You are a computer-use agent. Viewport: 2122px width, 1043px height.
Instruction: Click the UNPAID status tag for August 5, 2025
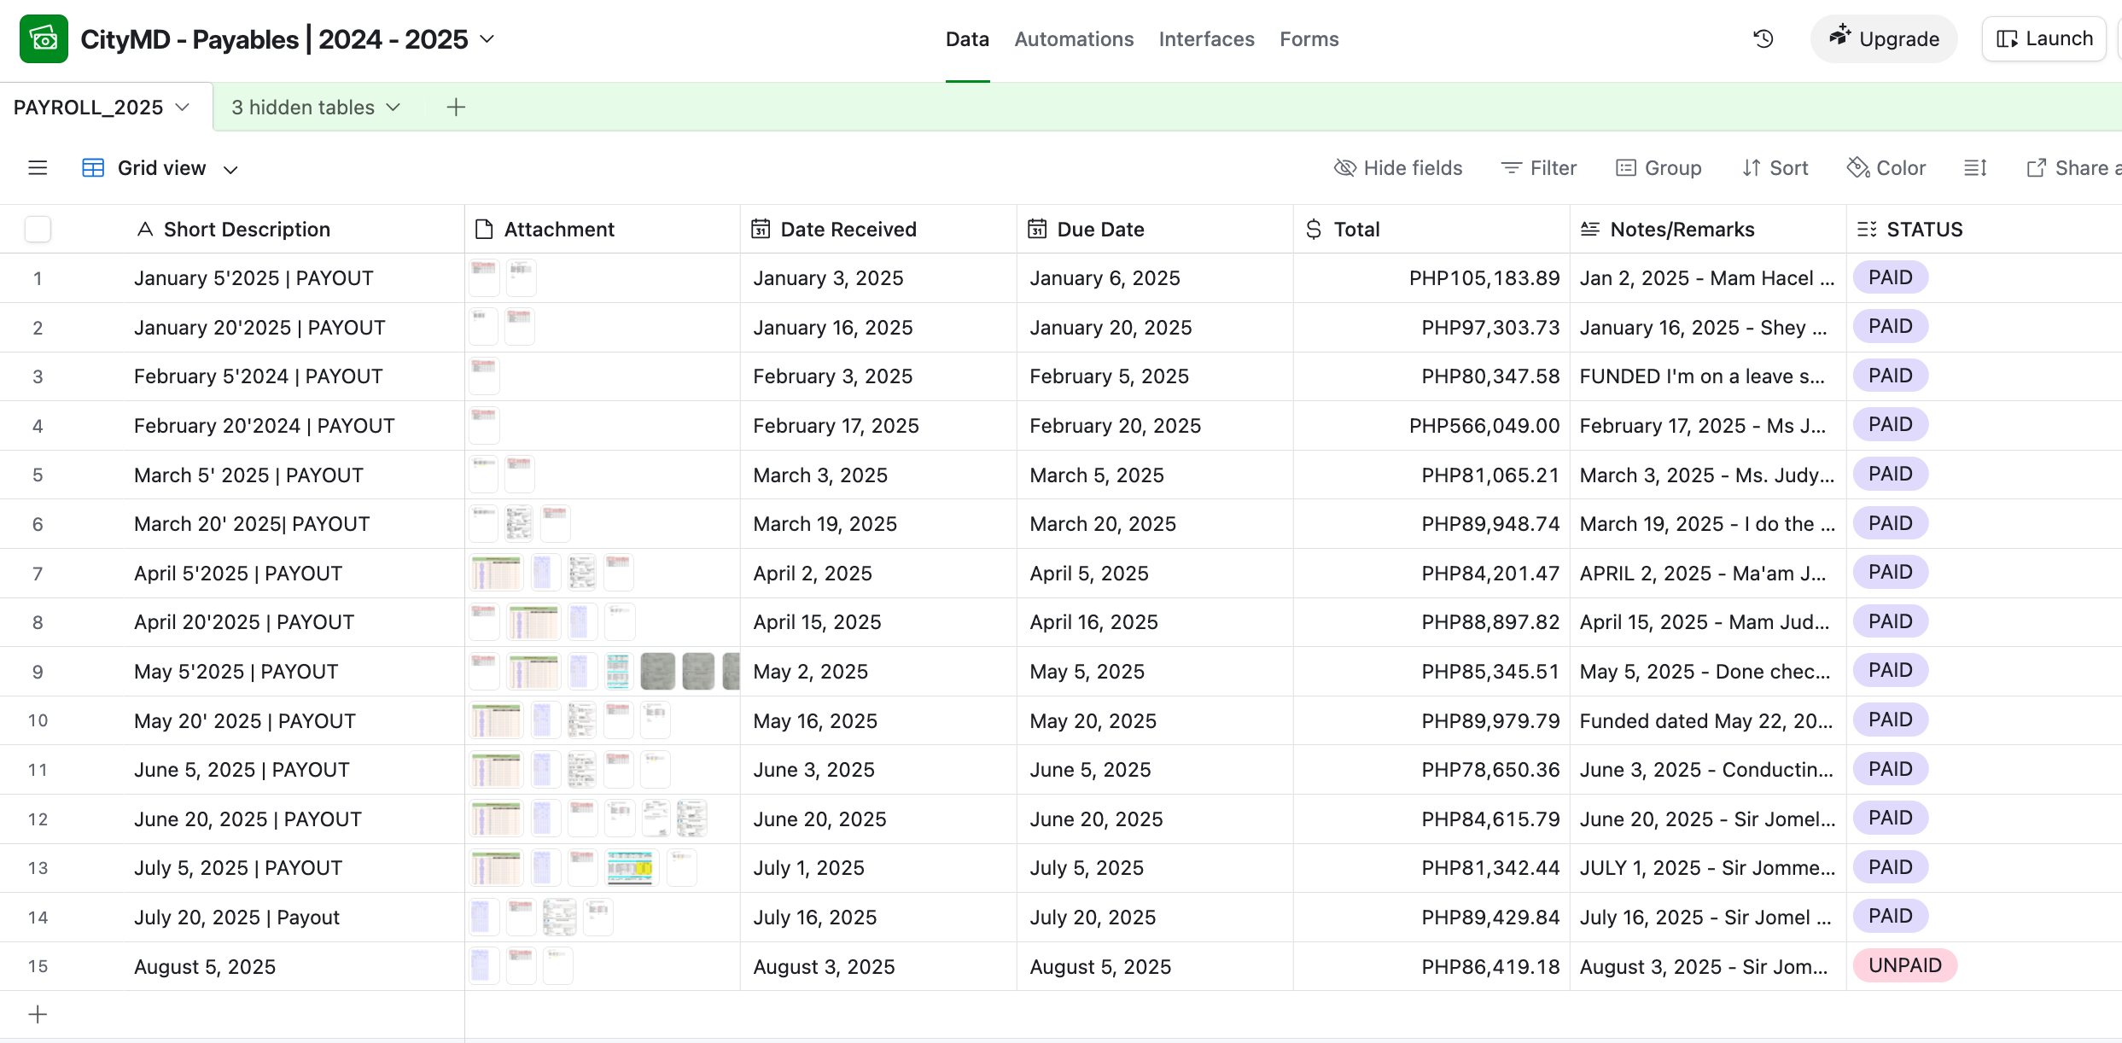pyautogui.click(x=1904, y=965)
